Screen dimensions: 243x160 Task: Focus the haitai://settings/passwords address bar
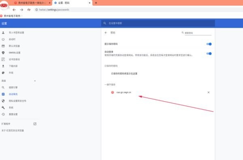click(138, 10)
